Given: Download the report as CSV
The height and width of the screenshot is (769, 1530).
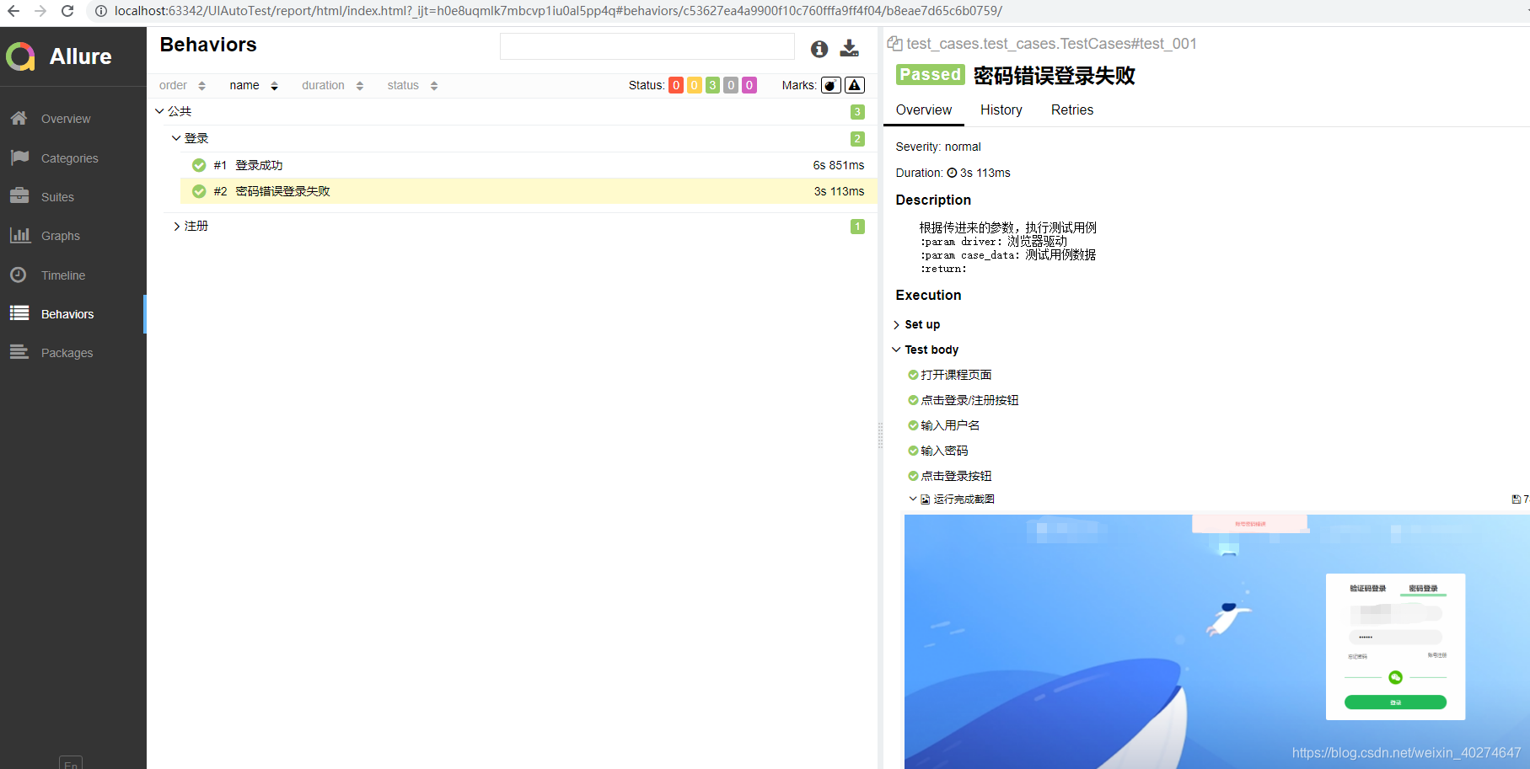Looking at the screenshot, I should 850,48.
